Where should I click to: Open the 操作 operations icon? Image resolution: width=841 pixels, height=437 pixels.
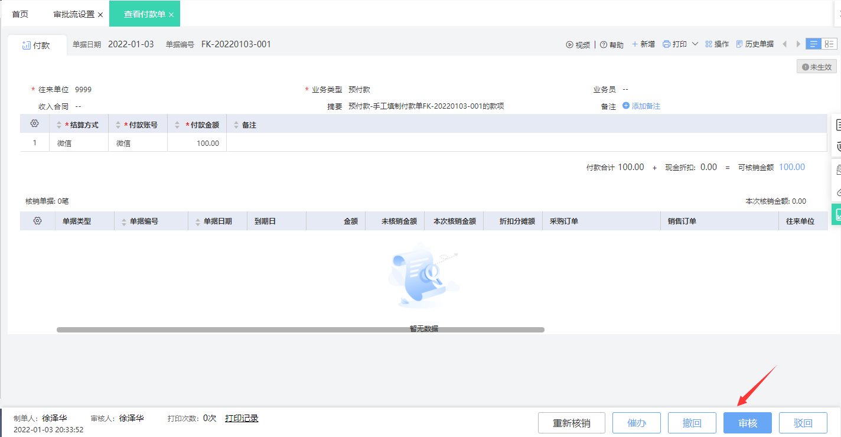[716, 44]
